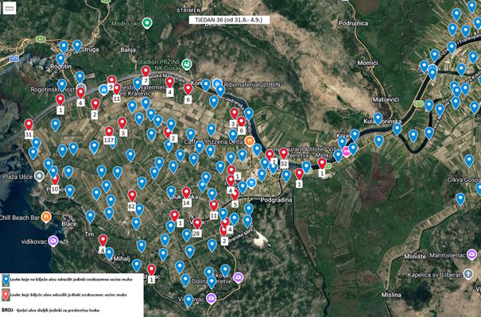Image resolution: width=481 pixels, height=317 pixels.
Task: Click the red marker labeled 31
Action: click(29, 125)
